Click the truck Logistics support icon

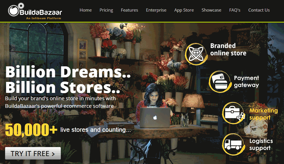tap(234, 144)
